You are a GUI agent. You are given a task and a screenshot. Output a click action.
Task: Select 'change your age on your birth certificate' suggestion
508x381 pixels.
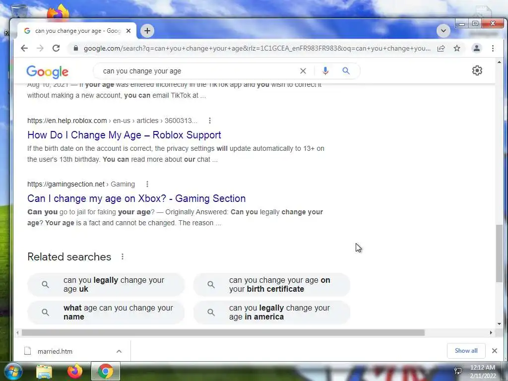click(x=271, y=284)
